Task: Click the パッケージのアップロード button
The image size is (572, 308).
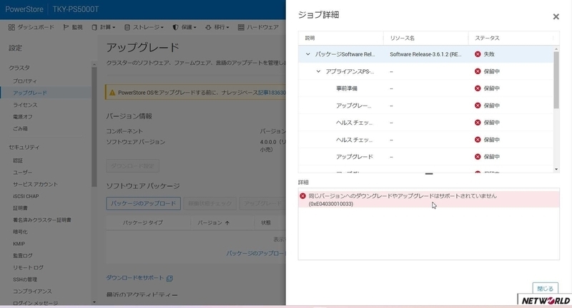Action: click(144, 203)
